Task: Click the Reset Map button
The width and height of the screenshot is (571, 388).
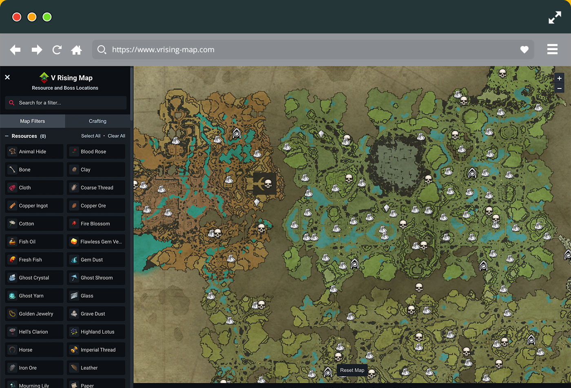Action: (x=352, y=370)
